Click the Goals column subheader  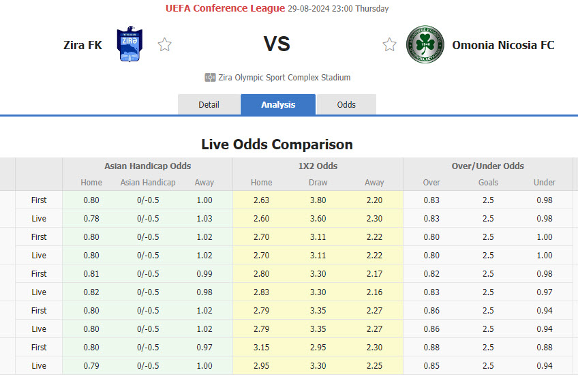(x=488, y=183)
